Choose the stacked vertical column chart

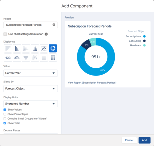point(35,48)
